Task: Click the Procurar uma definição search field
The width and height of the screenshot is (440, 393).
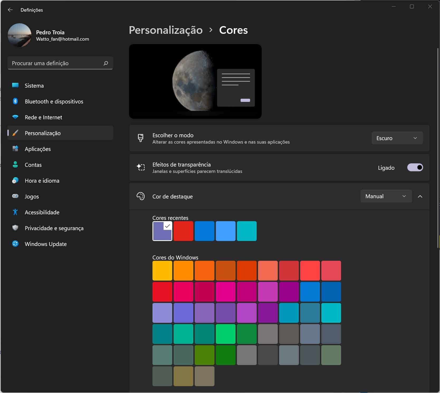Action: 55,63
